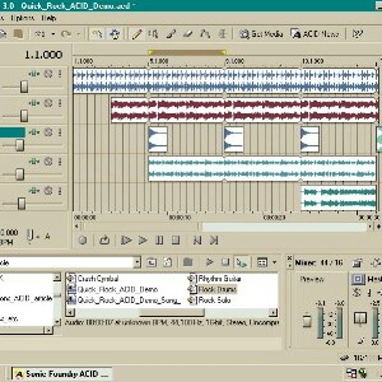382x382 pixels.
Task: Select the Quick_Rock_ACID_Demo_Song_ file
Action: tap(124, 300)
